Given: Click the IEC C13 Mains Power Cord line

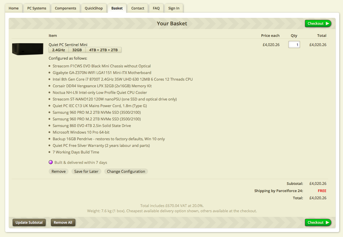Looking at the screenshot, I should click(x=100, y=106).
